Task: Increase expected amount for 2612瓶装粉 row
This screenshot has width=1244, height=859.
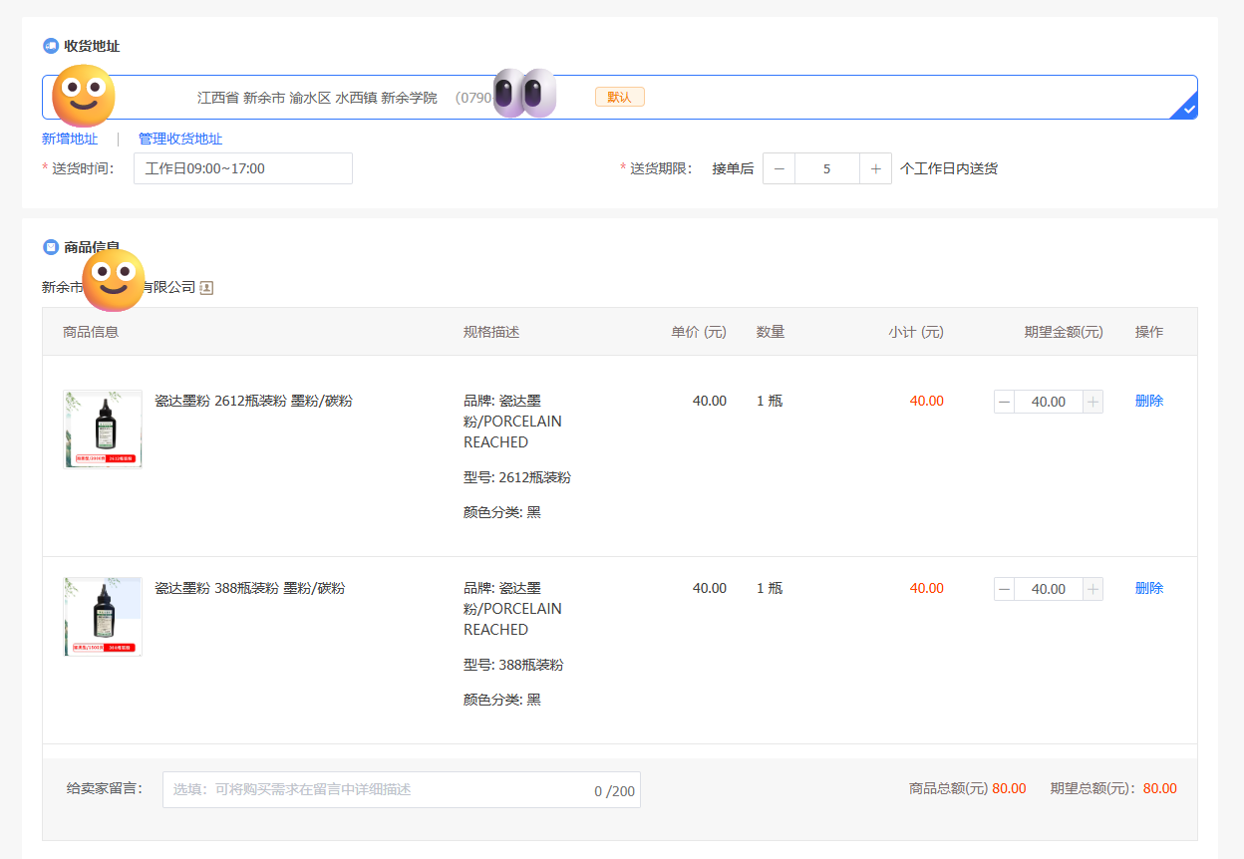Action: (1092, 402)
